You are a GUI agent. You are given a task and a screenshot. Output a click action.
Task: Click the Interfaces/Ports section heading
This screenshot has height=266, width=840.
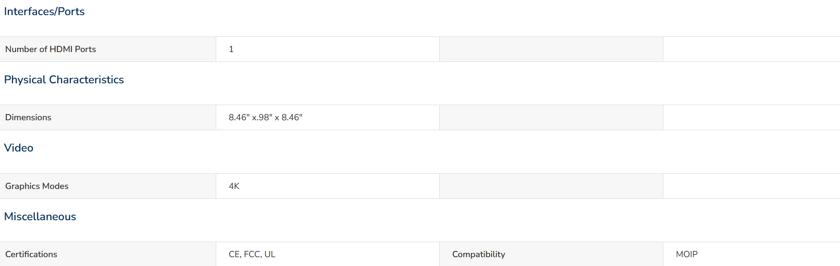pos(44,11)
